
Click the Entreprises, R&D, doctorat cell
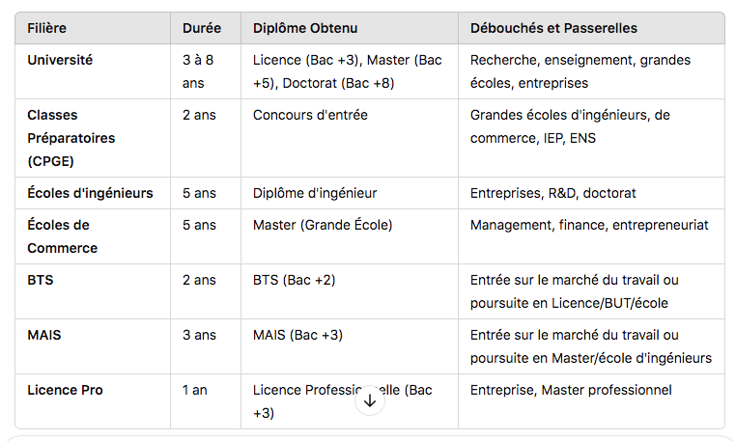pos(552,193)
